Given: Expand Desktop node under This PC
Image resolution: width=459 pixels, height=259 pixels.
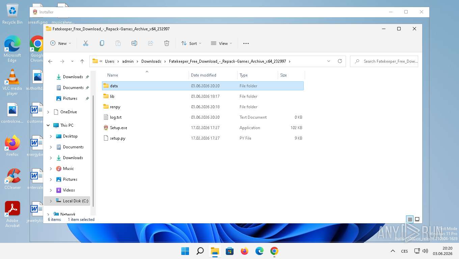Looking at the screenshot, I should coord(51,136).
